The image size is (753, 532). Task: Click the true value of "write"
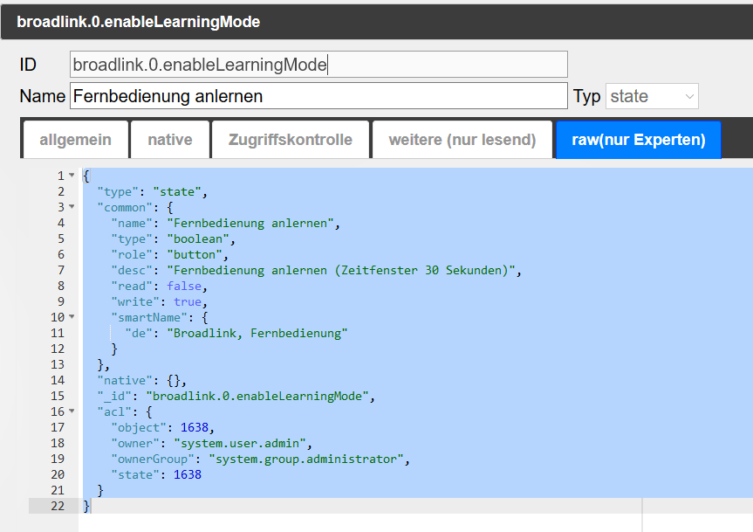point(188,301)
